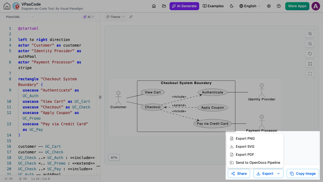Open the Examples link

(x=213, y=6)
